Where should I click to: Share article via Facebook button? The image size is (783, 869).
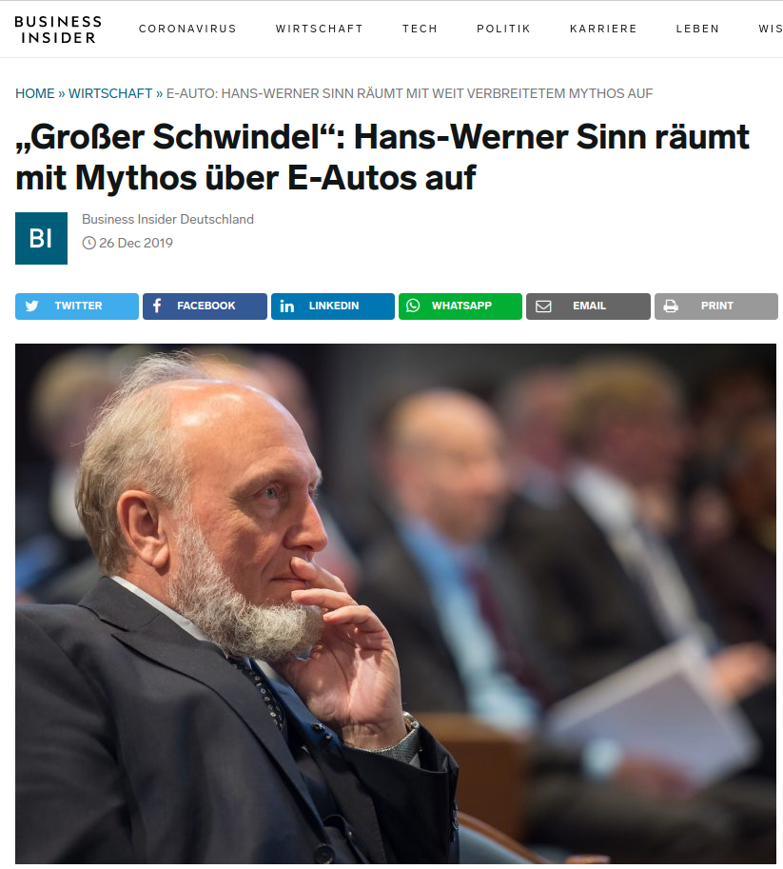[206, 306]
